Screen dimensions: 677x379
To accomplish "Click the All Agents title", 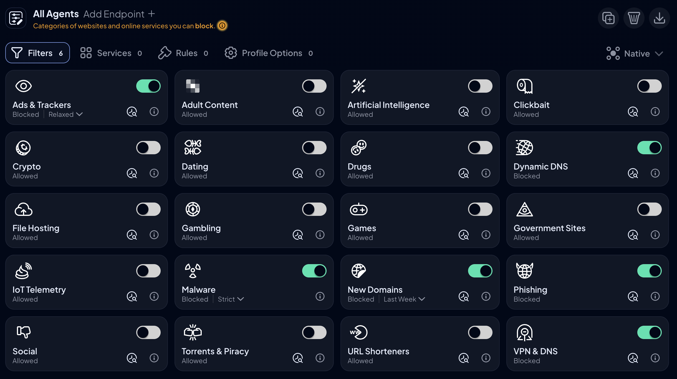I will click(56, 14).
